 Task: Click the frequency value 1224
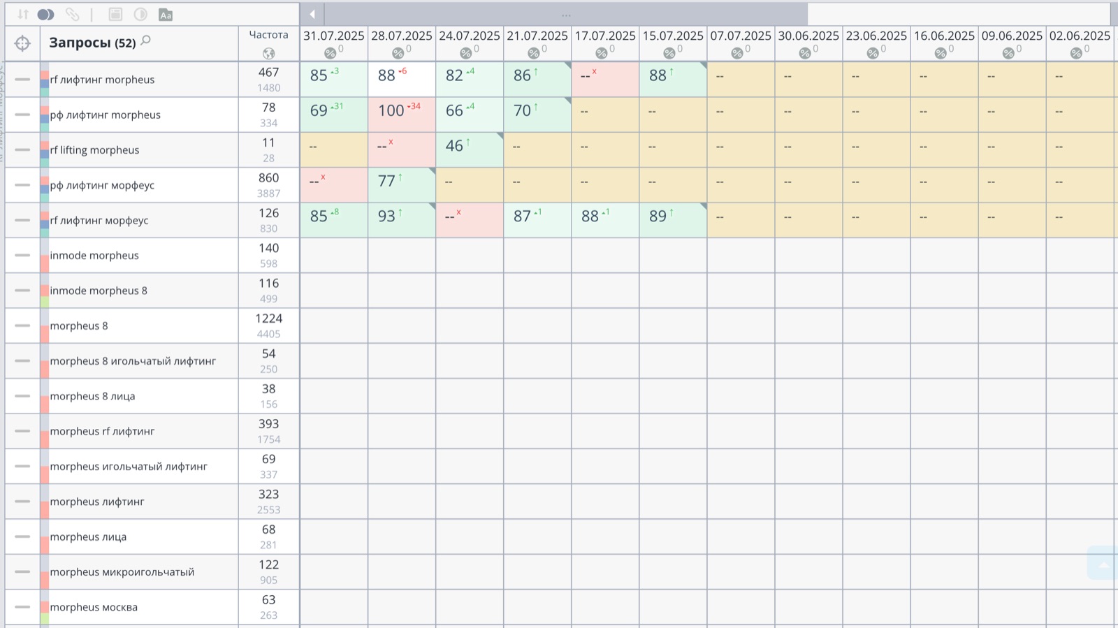click(x=268, y=319)
